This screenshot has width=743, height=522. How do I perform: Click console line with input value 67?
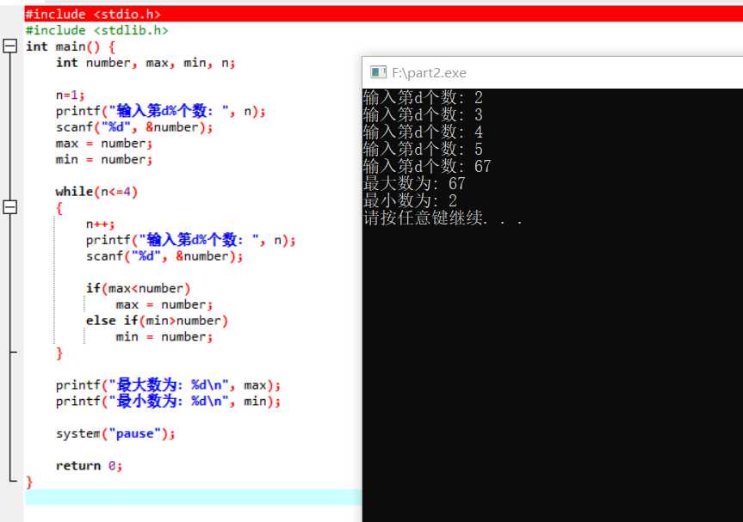(x=427, y=166)
